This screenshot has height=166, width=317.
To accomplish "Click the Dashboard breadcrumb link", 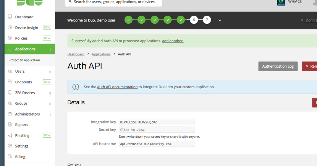I will click(x=76, y=54).
